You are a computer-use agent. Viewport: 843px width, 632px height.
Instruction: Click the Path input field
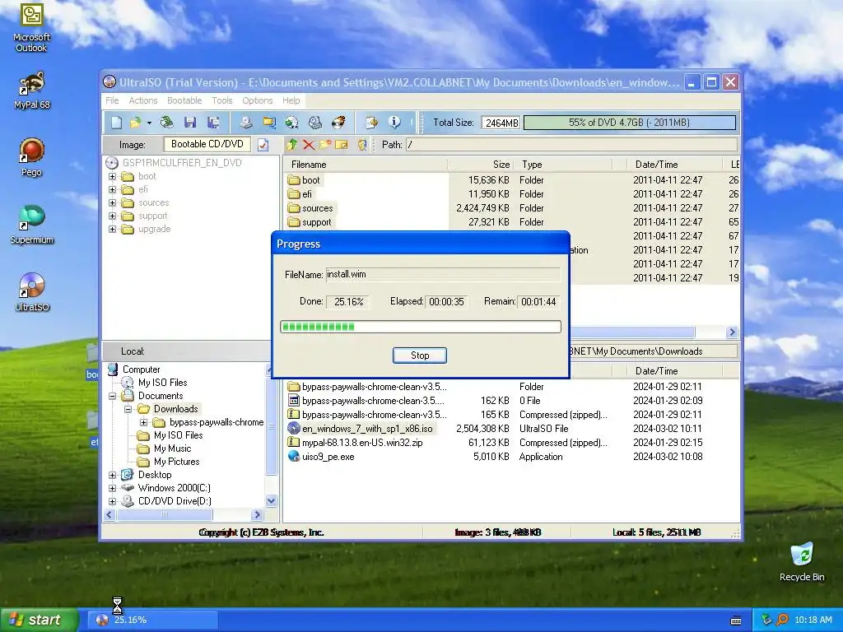[x=571, y=145]
